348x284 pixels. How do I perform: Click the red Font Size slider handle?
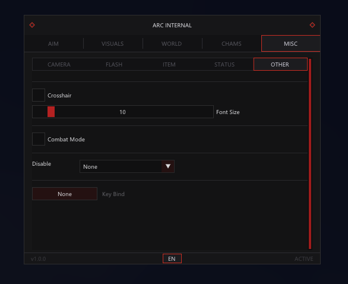(x=51, y=112)
